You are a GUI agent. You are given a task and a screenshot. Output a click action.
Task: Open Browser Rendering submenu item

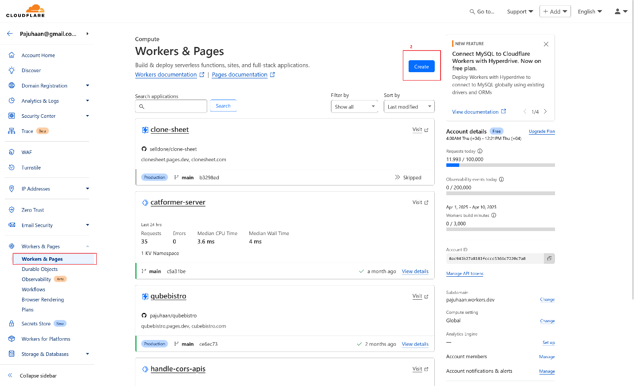click(43, 300)
